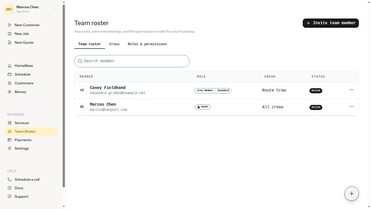Image resolution: width=371 pixels, height=209 pixels.
Task: Open Payments in the sidebar
Action: pos(31,140)
